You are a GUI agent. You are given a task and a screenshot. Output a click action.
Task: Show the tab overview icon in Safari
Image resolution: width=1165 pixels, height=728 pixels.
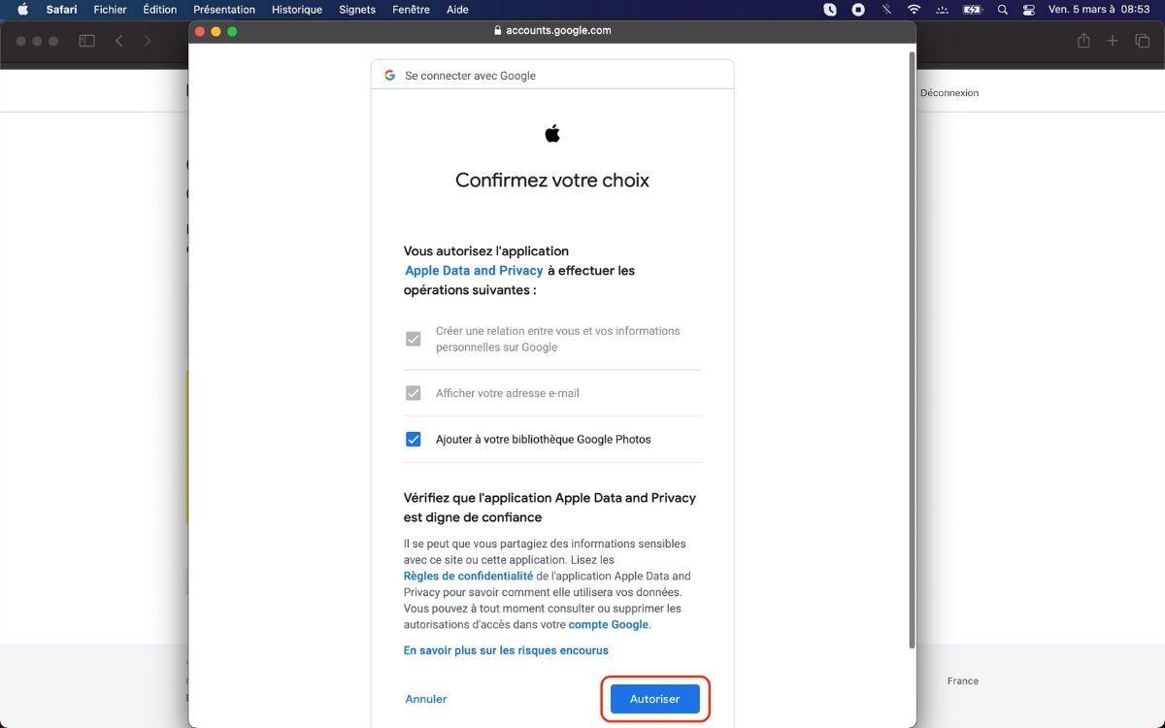tap(1143, 41)
